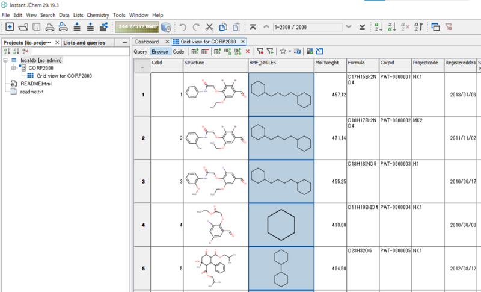Select readme.txt in project tree
The height and width of the screenshot is (292, 481).
[x=32, y=92]
